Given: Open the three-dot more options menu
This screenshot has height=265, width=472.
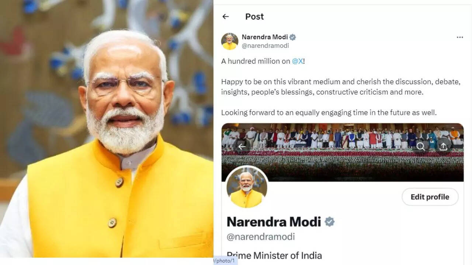Looking at the screenshot, I should pyautogui.click(x=459, y=37).
